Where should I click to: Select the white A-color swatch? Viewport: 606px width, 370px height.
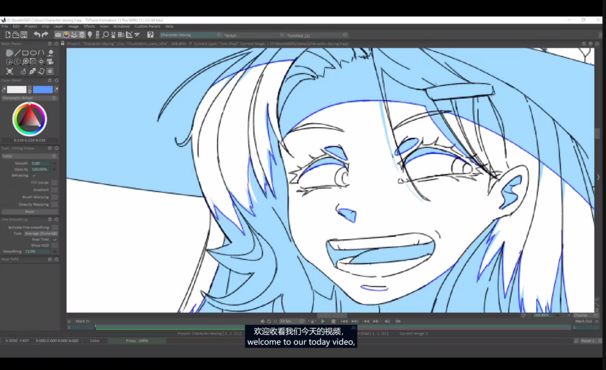pyautogui.click(x=17, y=90)
